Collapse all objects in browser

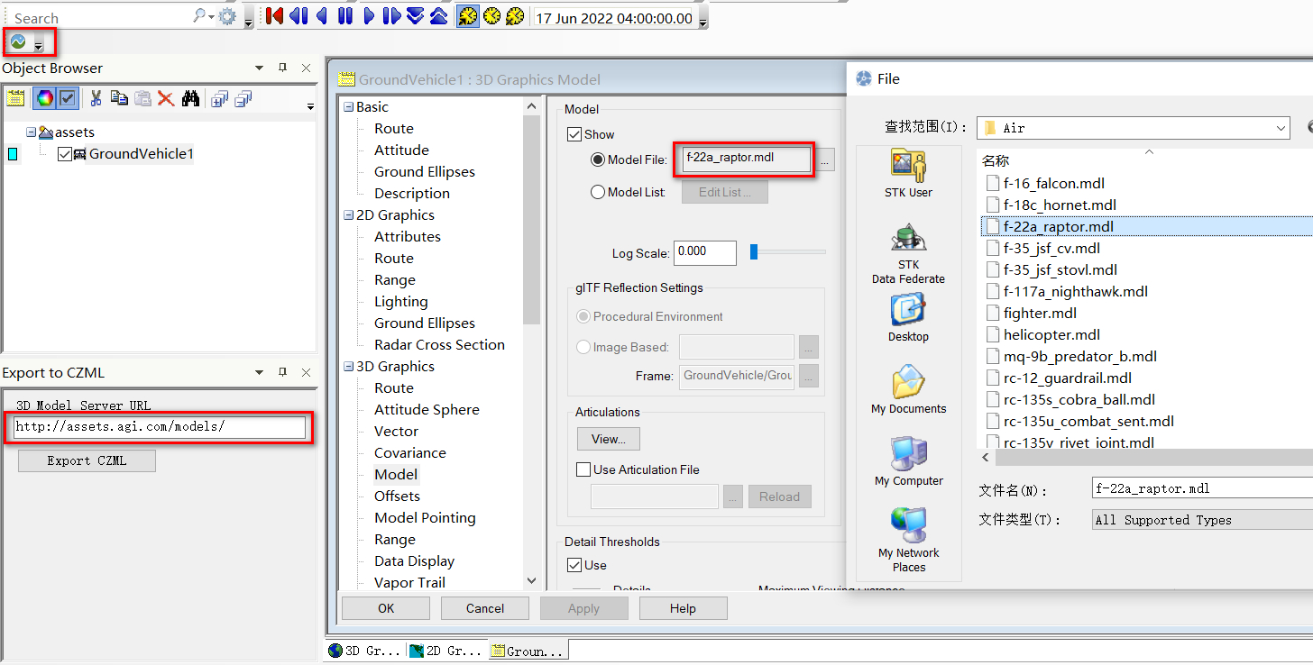pos(243,98)
